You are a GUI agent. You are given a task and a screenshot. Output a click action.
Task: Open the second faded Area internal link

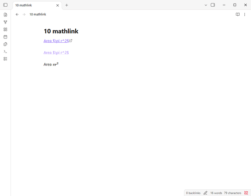click(x=56, y=53)
